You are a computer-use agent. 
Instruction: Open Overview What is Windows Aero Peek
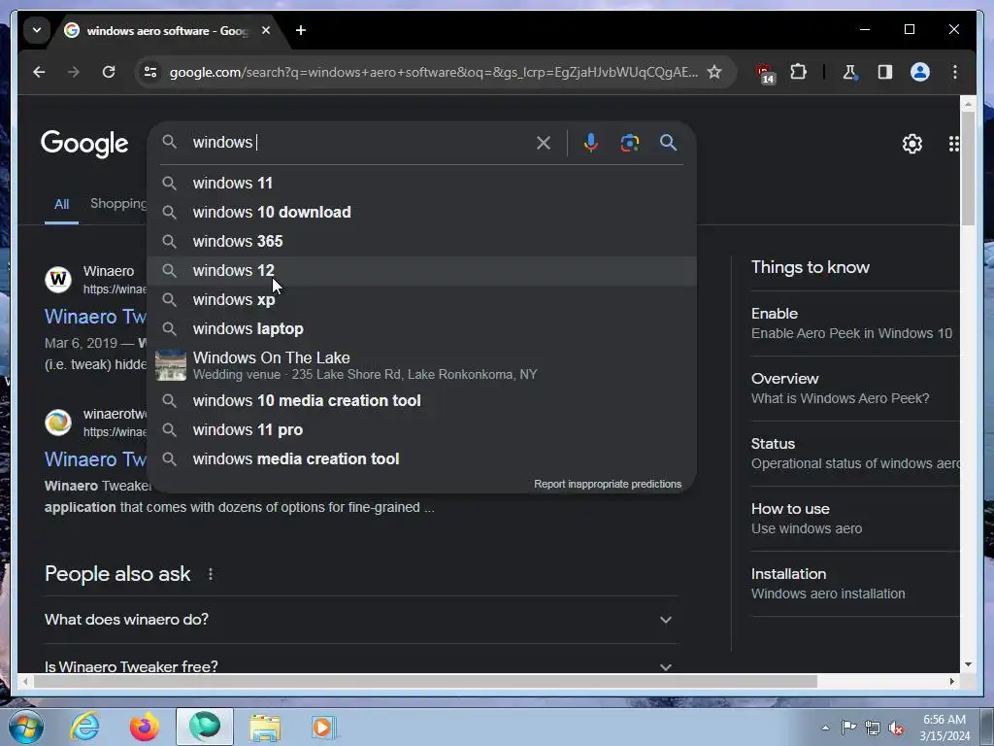(x=854, y=389)
